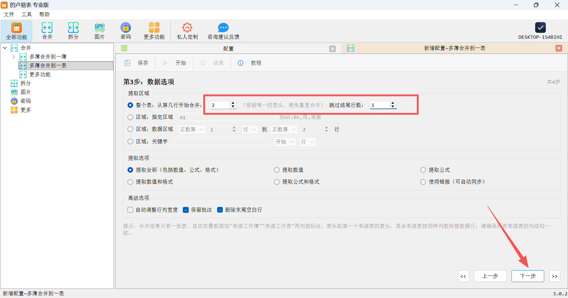
Task: Select 提取公式和格式 radio option
Action: pyautogui.click(x=277, y=182)
